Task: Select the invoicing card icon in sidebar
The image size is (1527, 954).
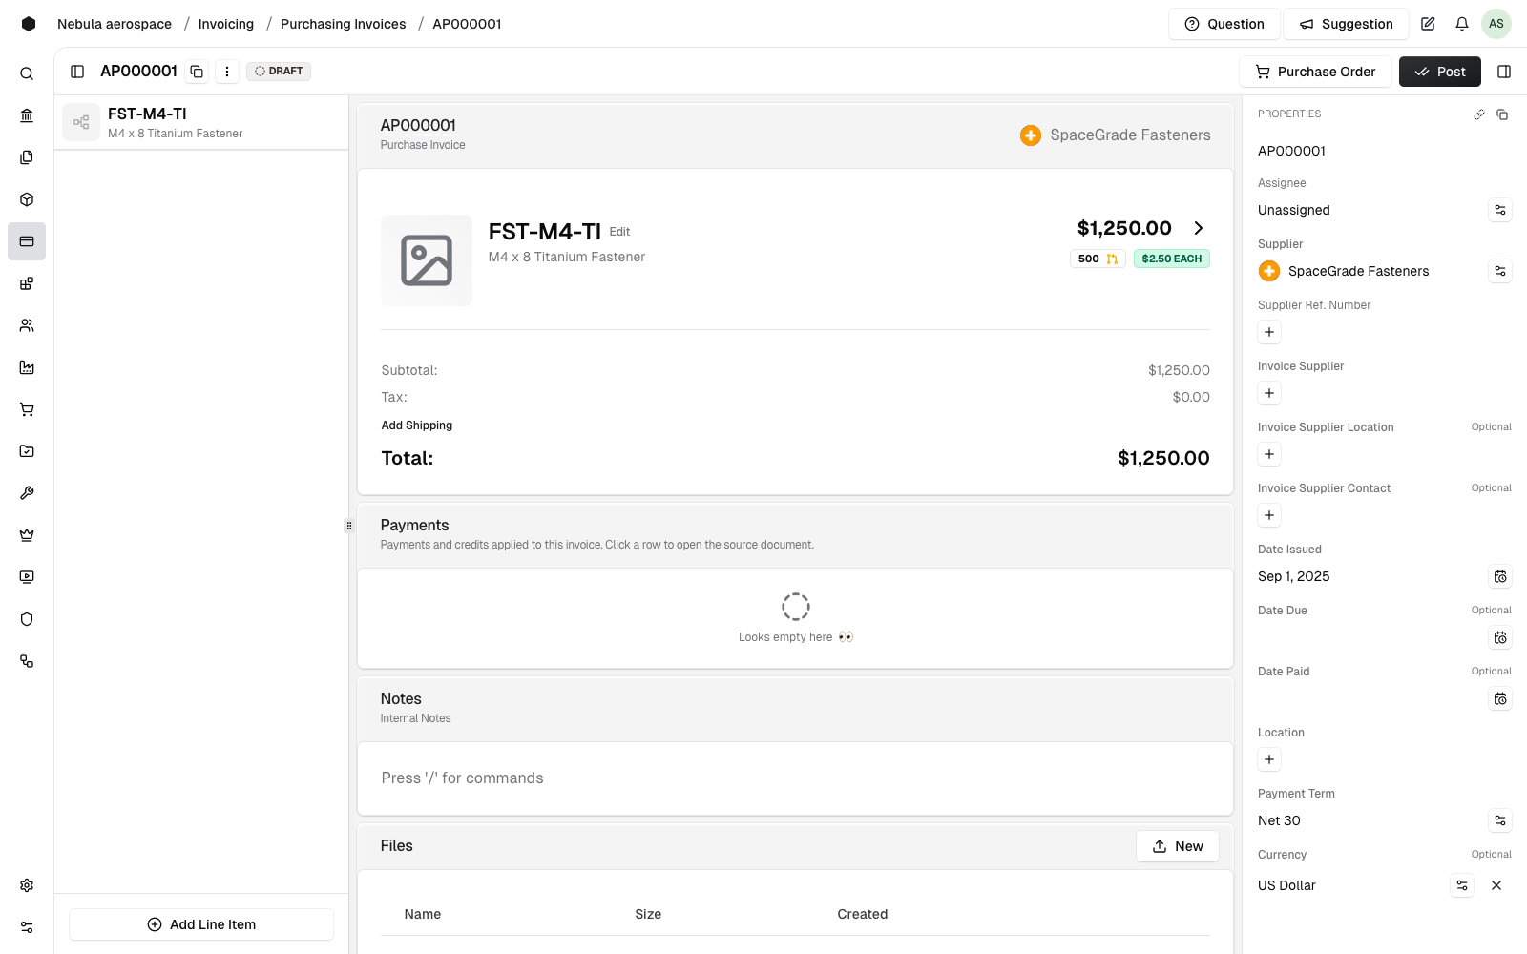Action: [x=27, y=241]
